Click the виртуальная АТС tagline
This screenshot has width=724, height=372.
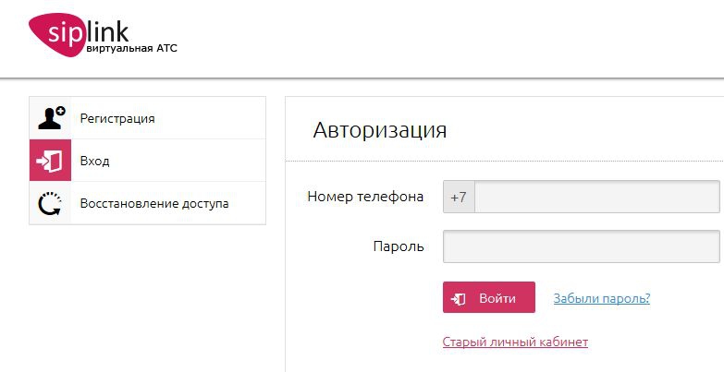click(130, 47)
